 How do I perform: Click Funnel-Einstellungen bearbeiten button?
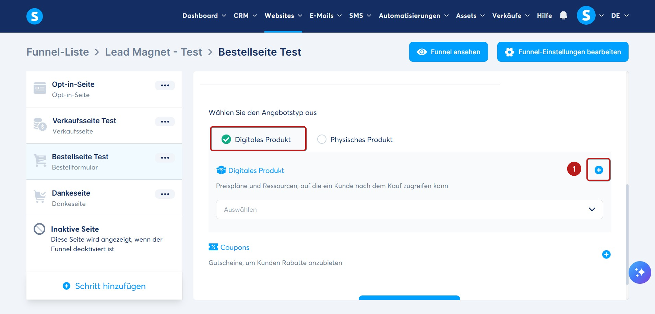563,52
